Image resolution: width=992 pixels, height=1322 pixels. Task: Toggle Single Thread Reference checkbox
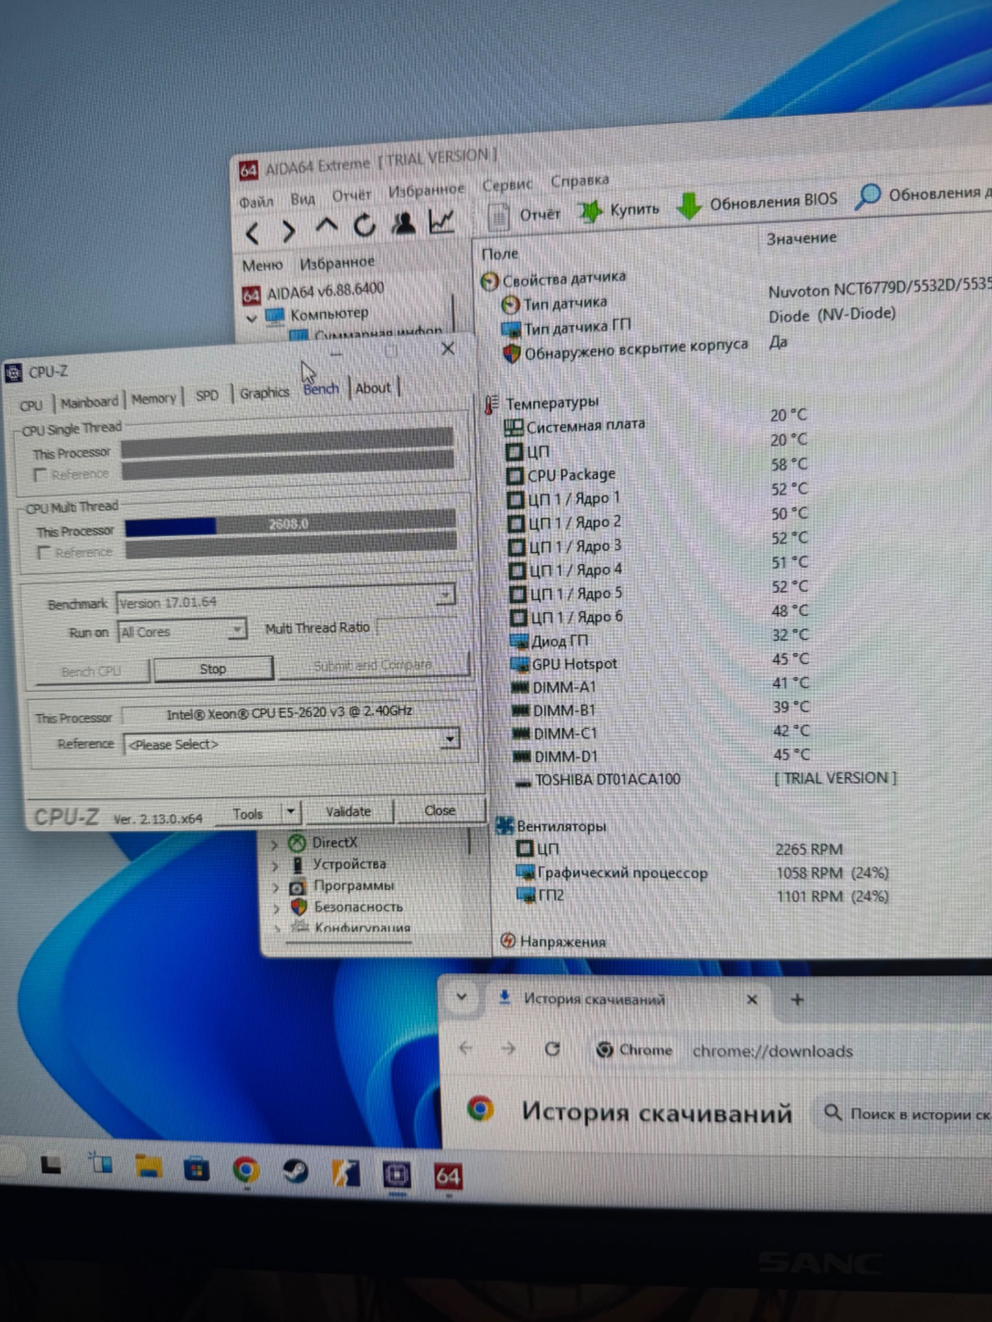click(41, 475)
